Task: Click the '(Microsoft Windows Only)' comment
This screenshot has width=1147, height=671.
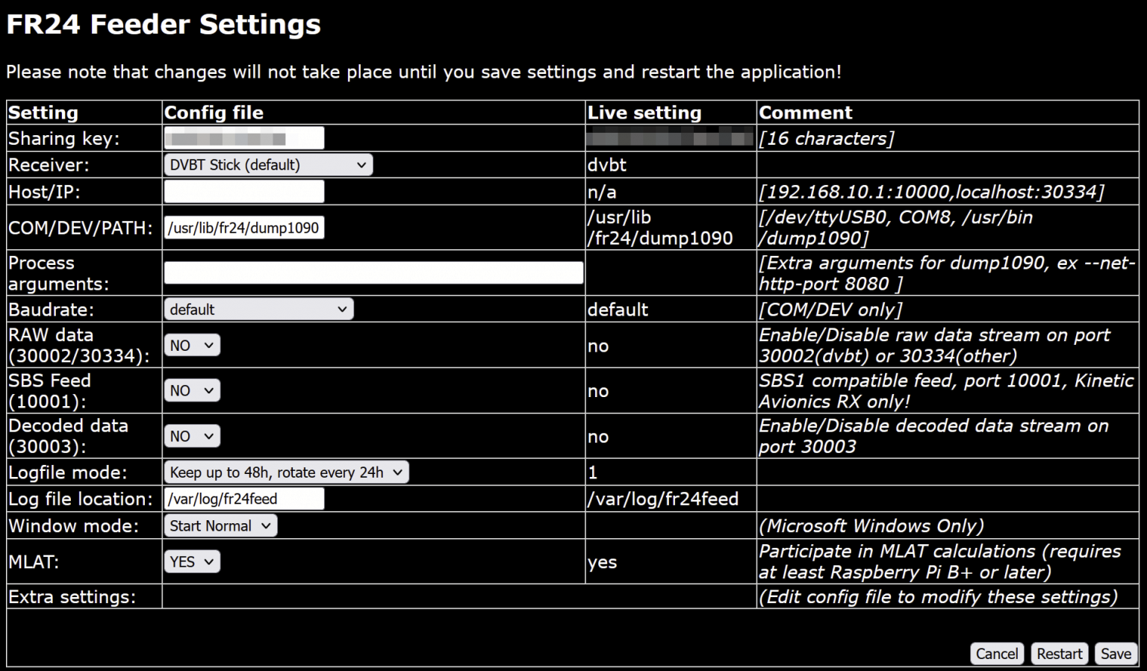Action: coord(871,525)
